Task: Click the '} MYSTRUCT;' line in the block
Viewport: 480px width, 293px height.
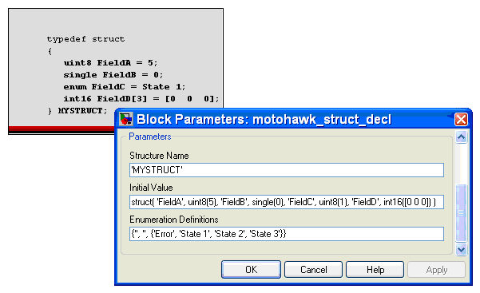Action: 77,110
